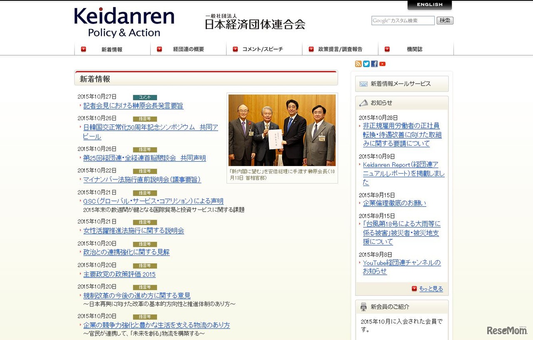Click the Keidanren Policy & Action logo
The image size is (533, 340).
tap(123, 20)
